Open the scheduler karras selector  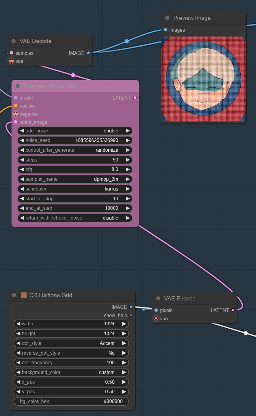click(75, 189)
